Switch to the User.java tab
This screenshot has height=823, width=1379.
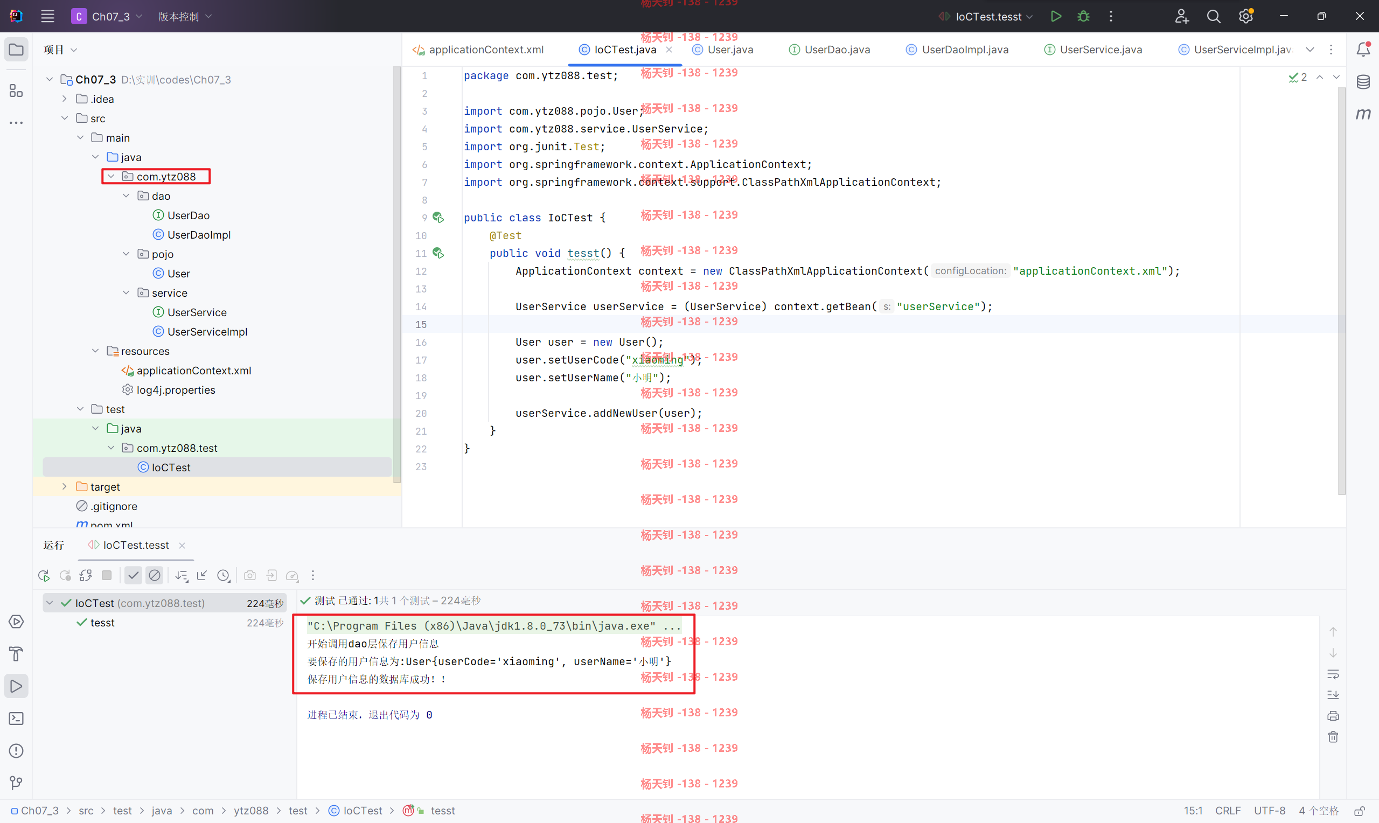[x=723, y=50]
